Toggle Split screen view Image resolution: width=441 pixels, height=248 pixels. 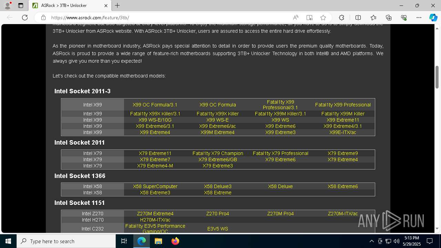[x=358, y=18]
